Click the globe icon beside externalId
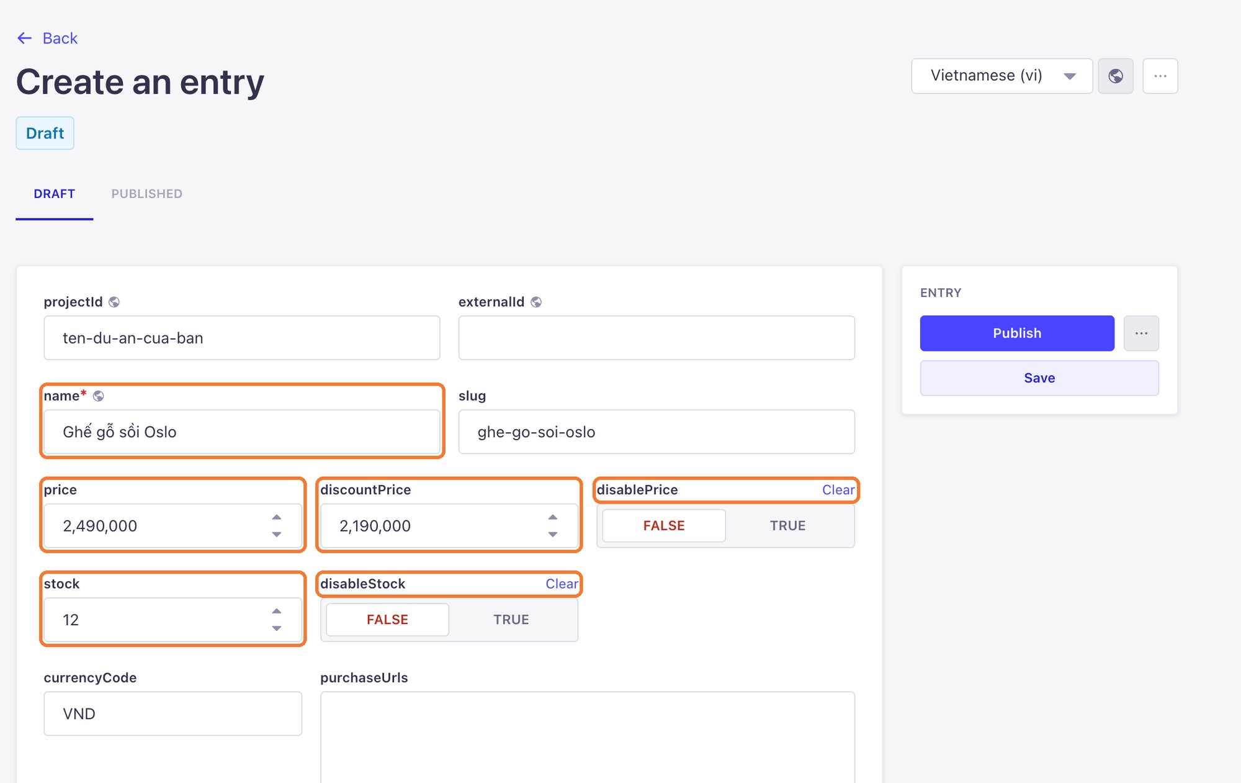 (536, 302)
